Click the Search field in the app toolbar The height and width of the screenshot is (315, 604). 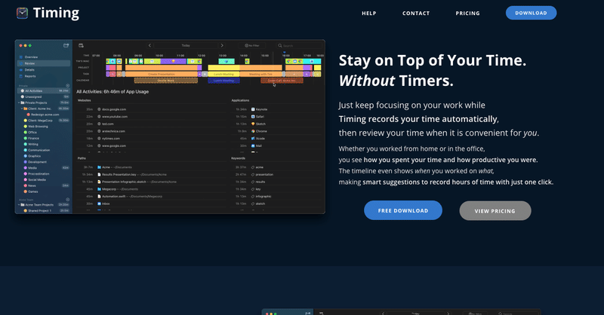click(299, 45)
